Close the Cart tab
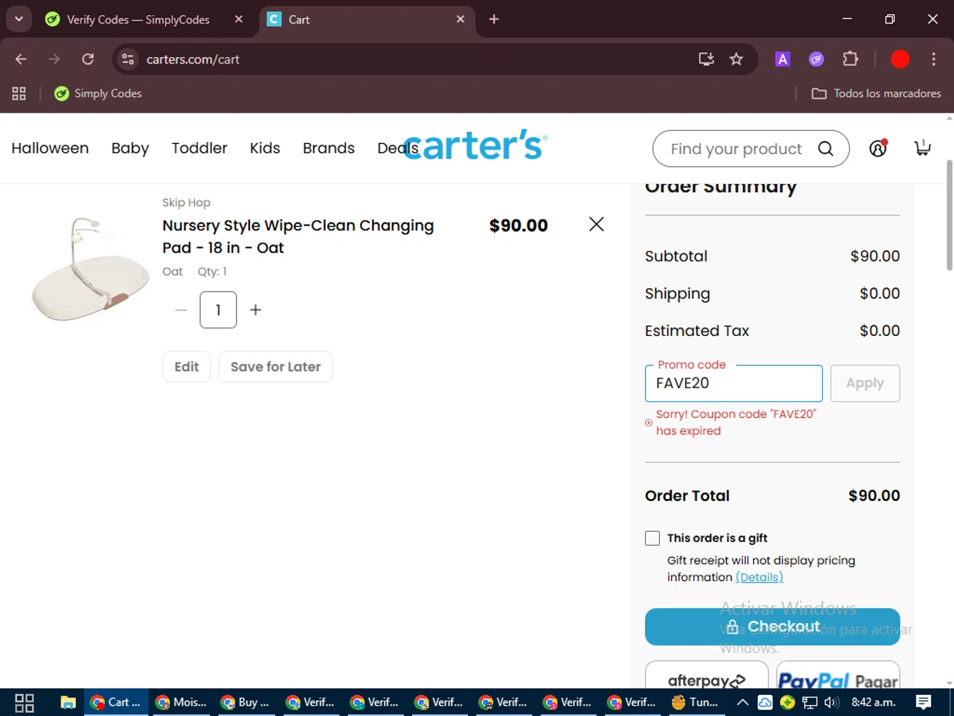954x716 pixels. tap(460, 19)
